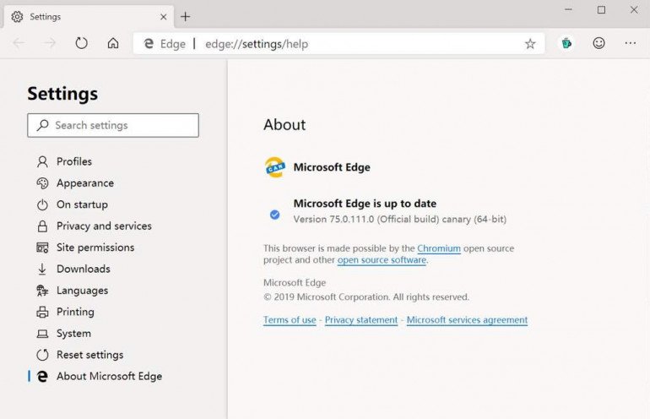This screenshot has height=419, width=650.
Task: Open the Privacy statement link
Action: (361, 320)
